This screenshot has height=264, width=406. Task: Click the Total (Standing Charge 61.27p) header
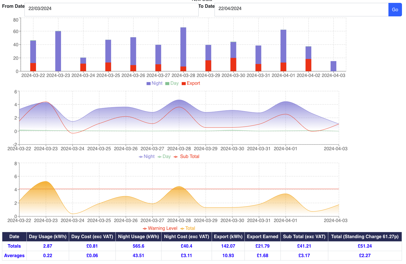click(x=365, y=237)
